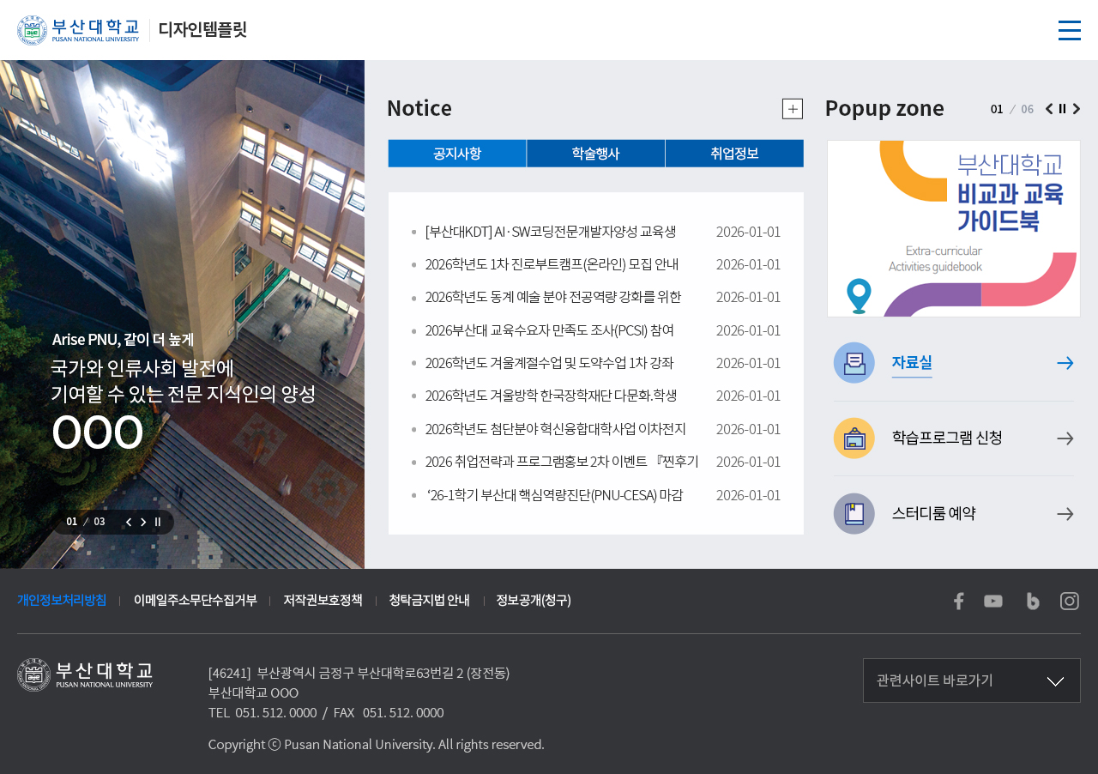Open the 개인정보처리방침 footer link
The width and height of the screenshot is (1098, 774).
(62, 600)
